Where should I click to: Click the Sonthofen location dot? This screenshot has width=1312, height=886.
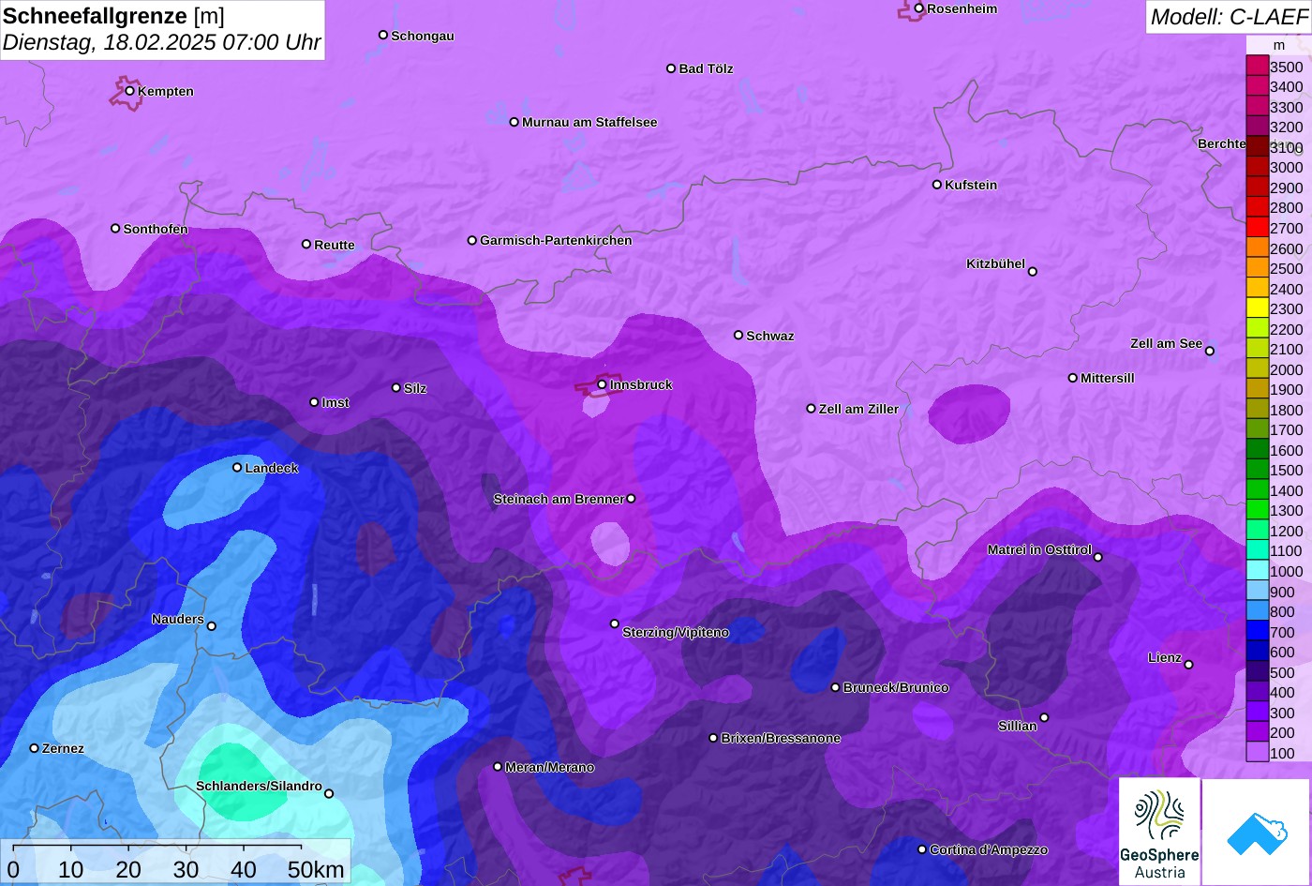coord(115,229)
